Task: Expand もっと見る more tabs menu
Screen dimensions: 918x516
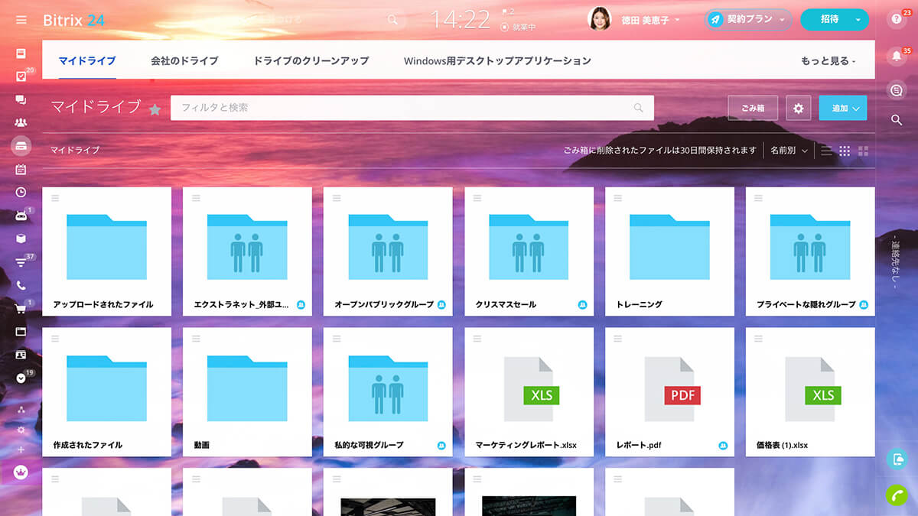Action: pyautogui.click(x=828, y=60)
